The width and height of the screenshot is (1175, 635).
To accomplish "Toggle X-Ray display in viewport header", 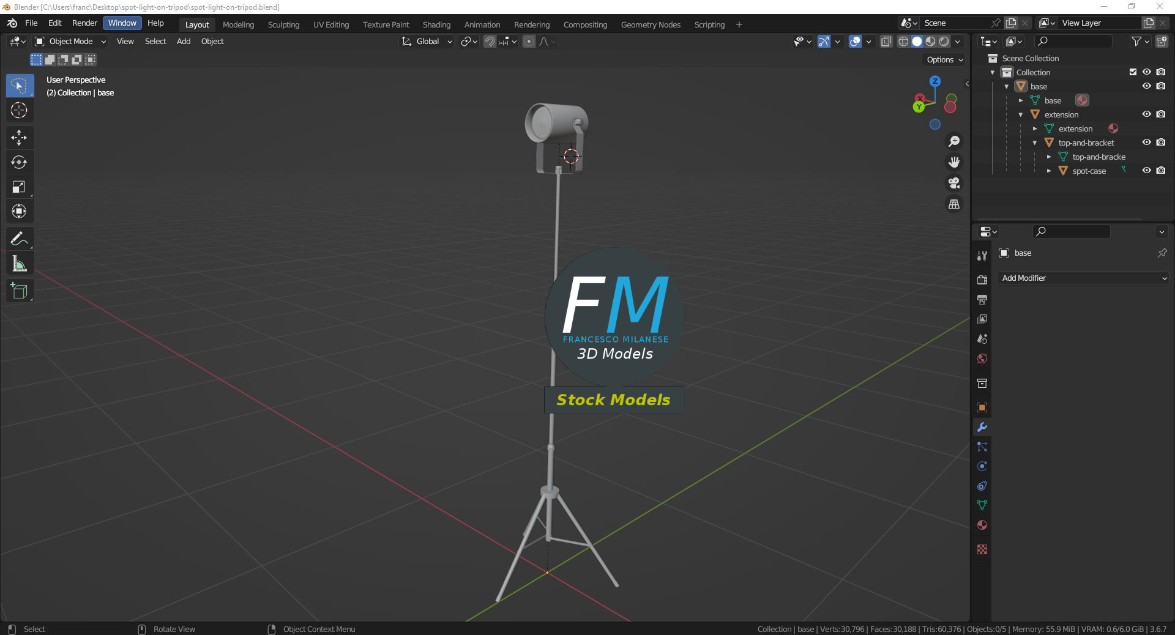I will pyautogui.click(x=886, y=42).
